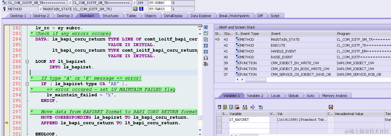The image size is (391, 136).
Task: Click the SY-SUBRC value field
Action: pyautogui.click(x=183, y=3)
